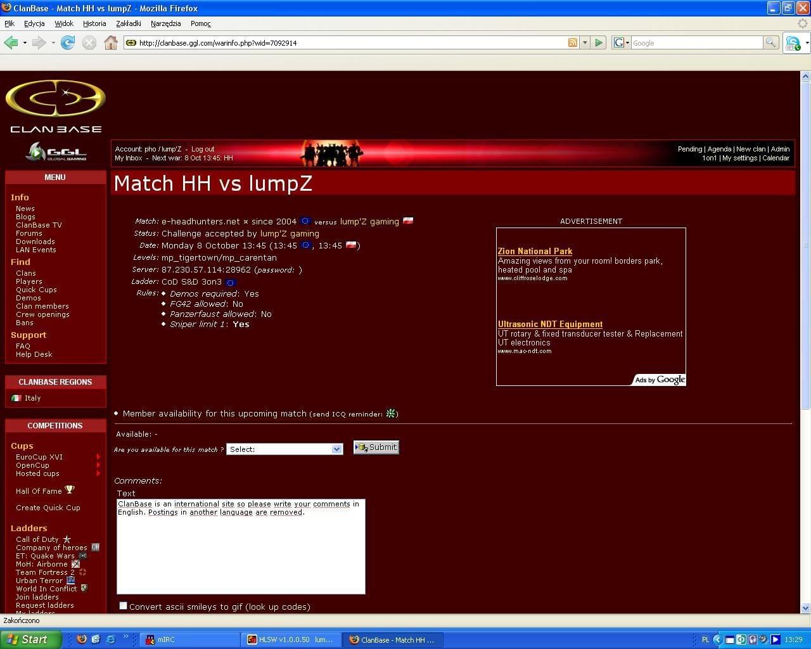This screenshot has width=811, height=649.
Task: Click the Firefox reload page icon
Action: (68, 42)
